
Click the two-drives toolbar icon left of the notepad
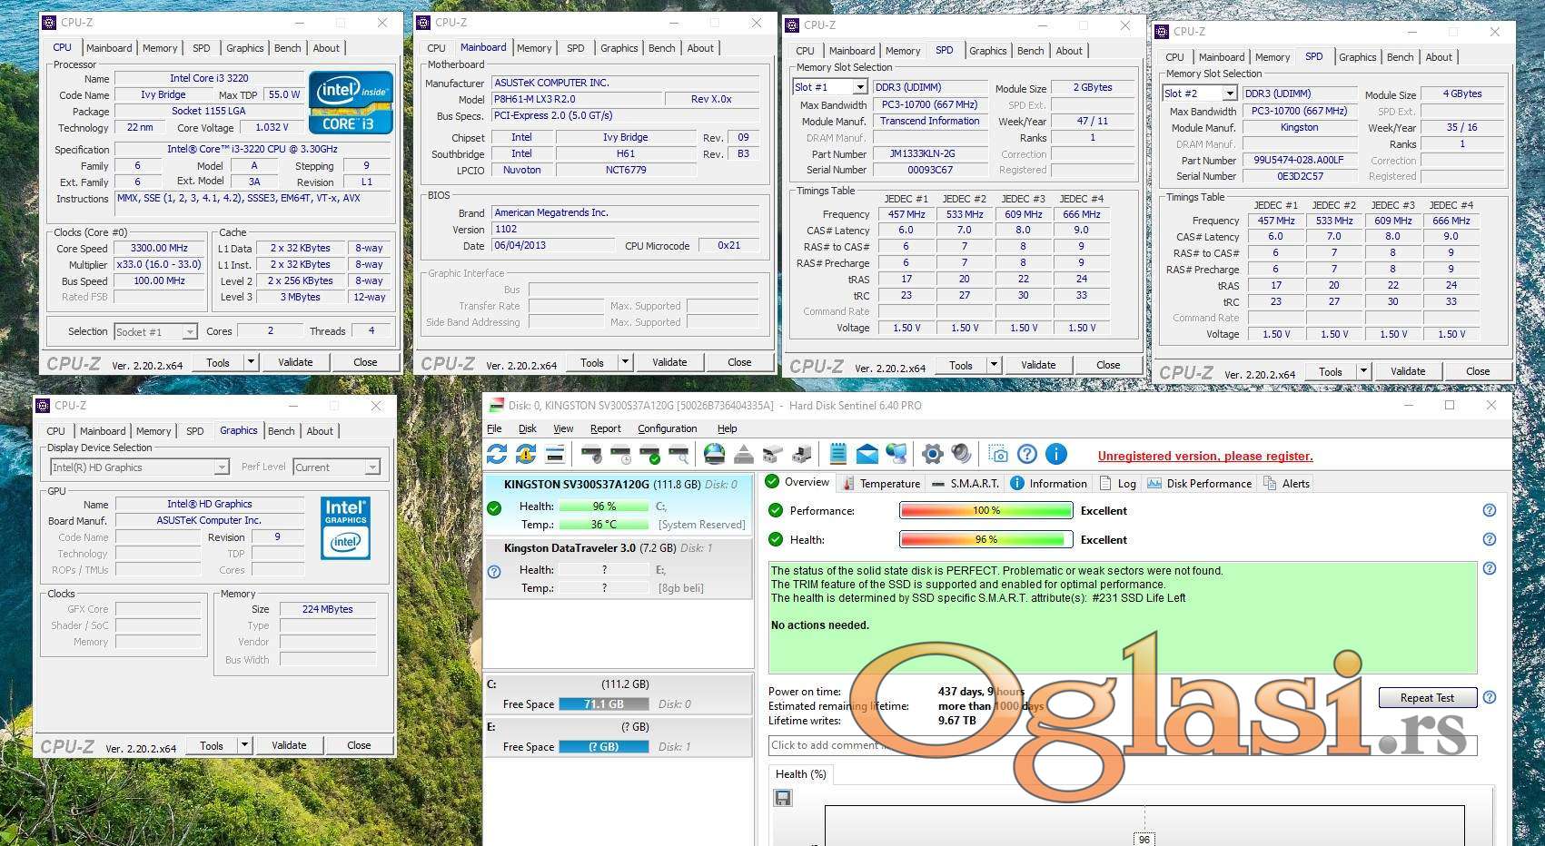pyautogui.click(x=802, y=454)
